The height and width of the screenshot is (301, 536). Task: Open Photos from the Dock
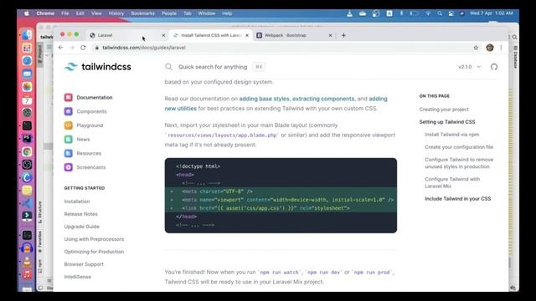pyautogui.click(x=27, y=87)
